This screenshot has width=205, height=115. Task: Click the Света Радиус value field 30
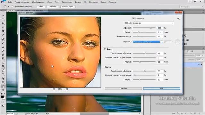coord(160,80)
